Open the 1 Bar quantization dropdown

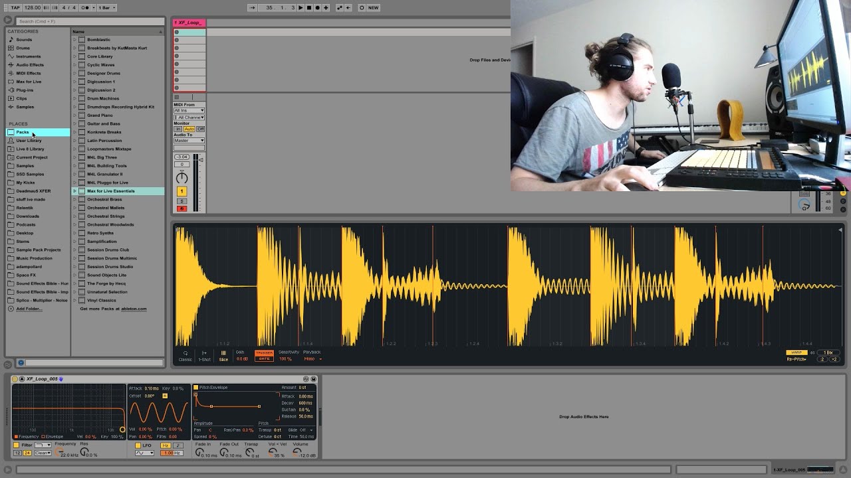pyautogui.click(x=107, y=7)
